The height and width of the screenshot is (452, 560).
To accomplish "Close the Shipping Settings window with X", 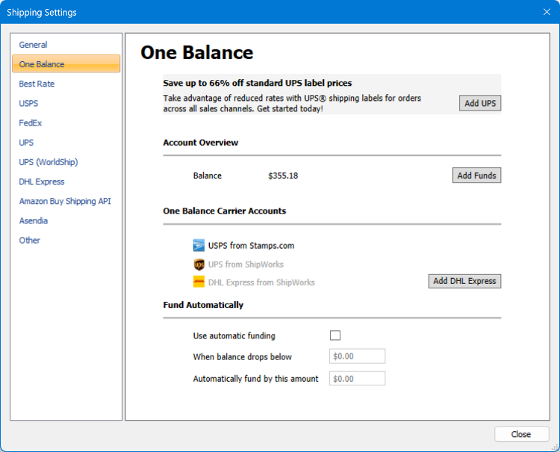I will pyautogui.click(x=547, y=12).
